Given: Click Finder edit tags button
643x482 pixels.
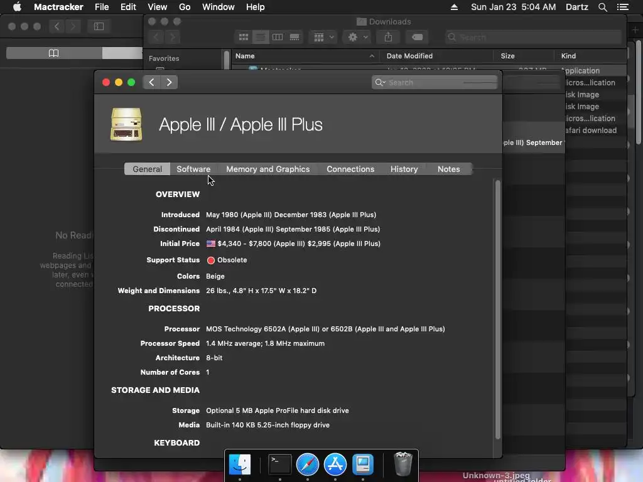Looking at the screenshot, I should coord(417,37).
